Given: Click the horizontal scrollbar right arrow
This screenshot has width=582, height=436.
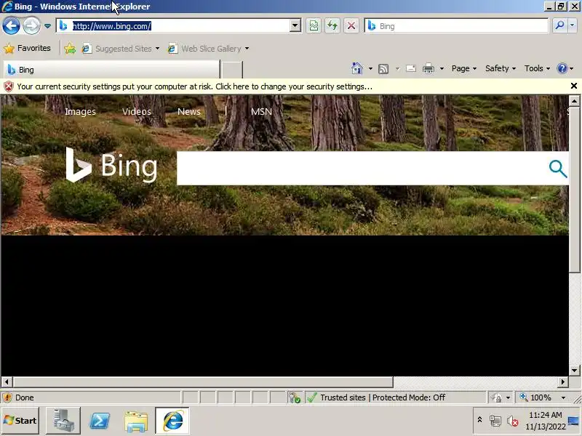Looking at the screenshot, I should click(x=563, y=382).
